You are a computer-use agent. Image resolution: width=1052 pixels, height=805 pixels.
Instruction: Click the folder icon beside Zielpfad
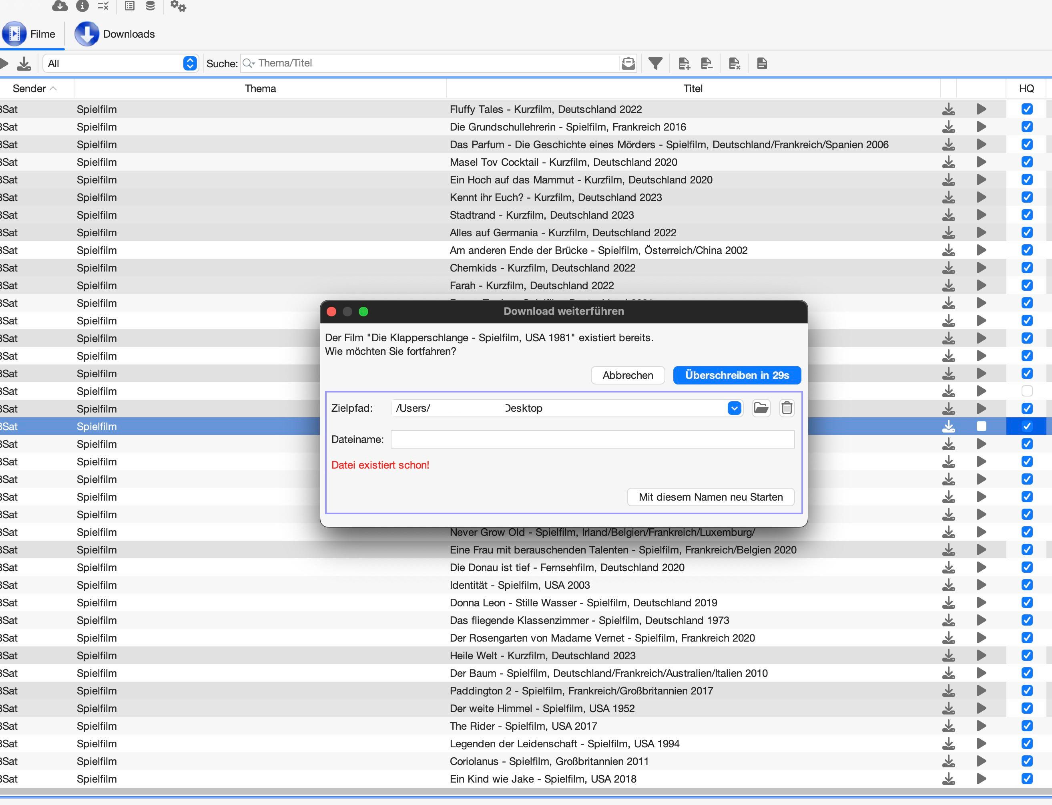tap(761, 408)
